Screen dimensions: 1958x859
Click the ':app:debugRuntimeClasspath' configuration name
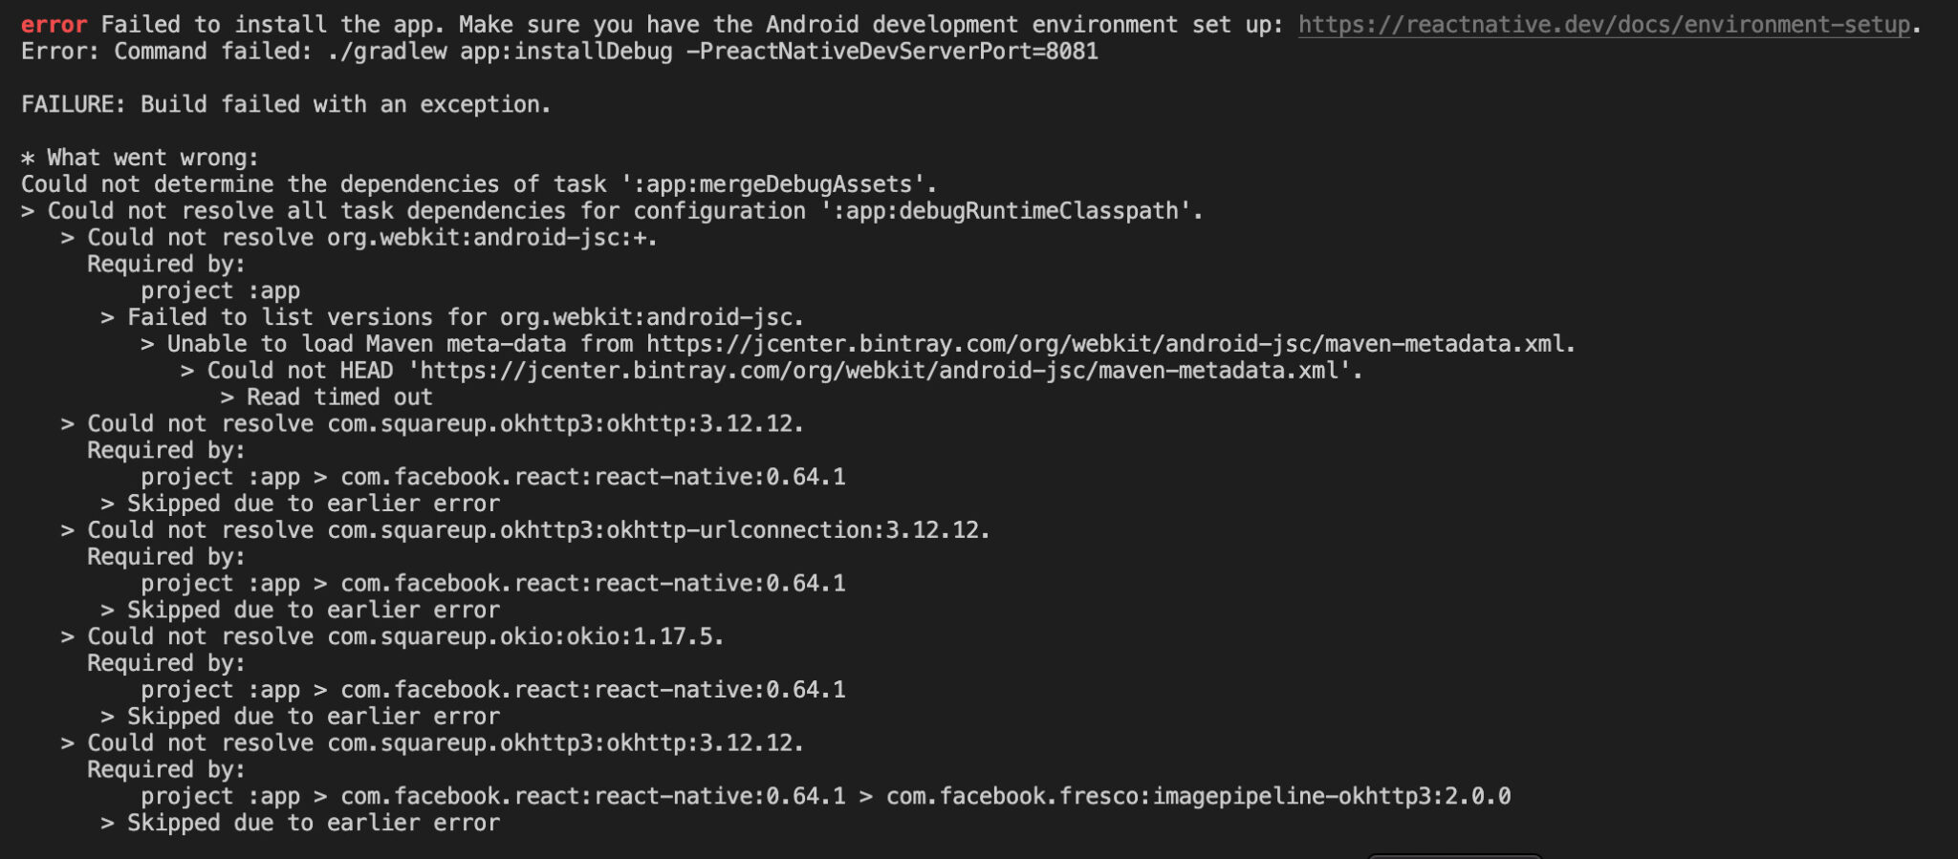point(1005,211)
